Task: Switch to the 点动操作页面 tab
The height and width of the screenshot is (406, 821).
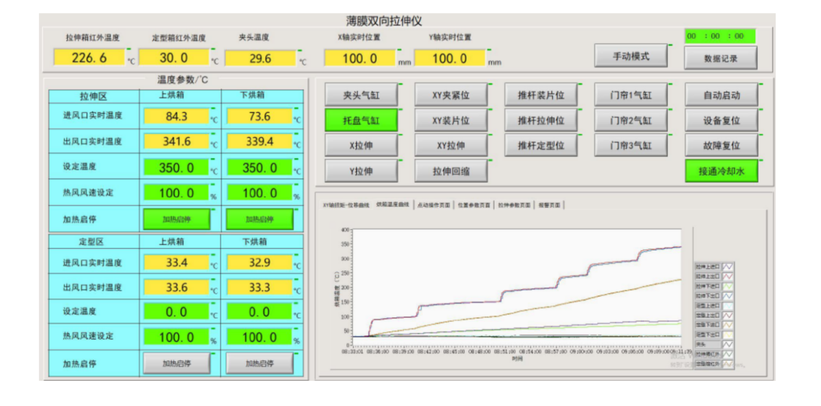Action: (434, 205)
